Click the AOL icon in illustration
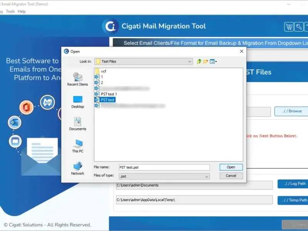 tap(47, 102)
